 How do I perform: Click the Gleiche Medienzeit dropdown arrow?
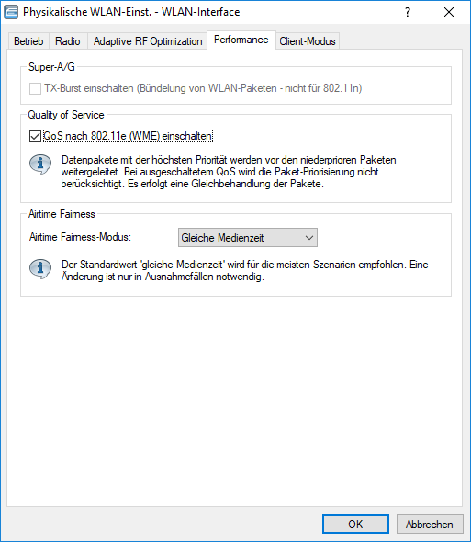308,238
